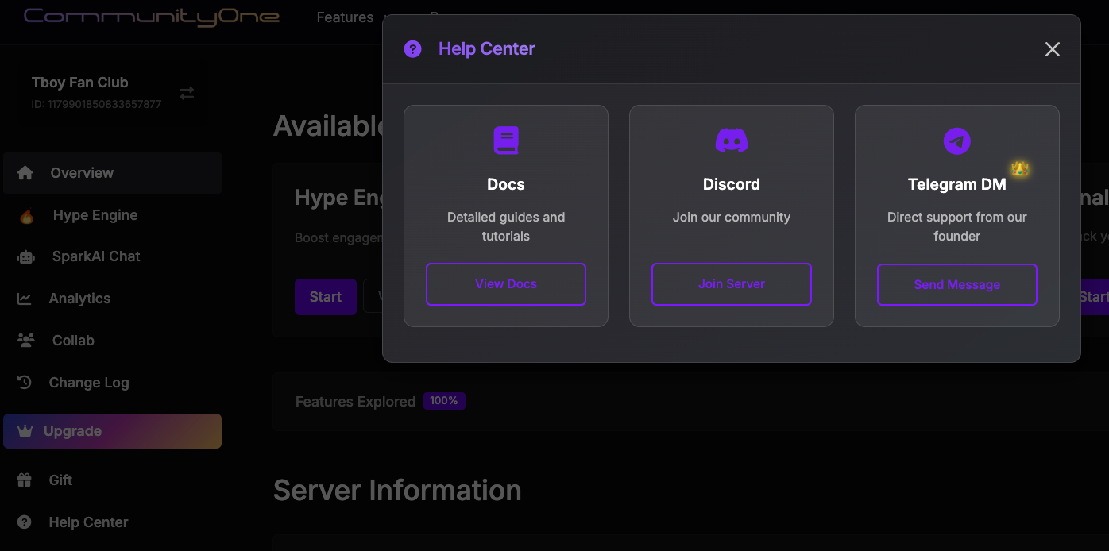Open Change Log in the sidebar
Screen dimensions: 1109x551
112,383
